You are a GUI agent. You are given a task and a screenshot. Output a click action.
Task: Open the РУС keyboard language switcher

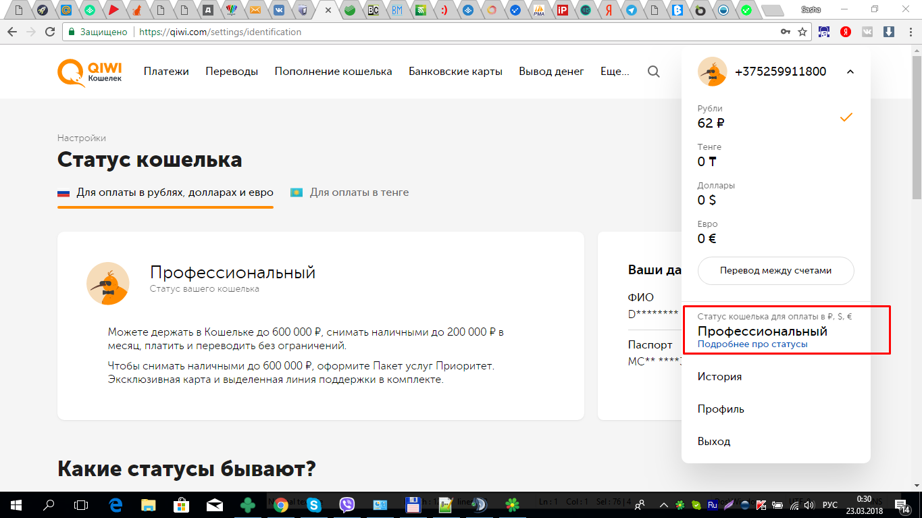tap(829, 504)
